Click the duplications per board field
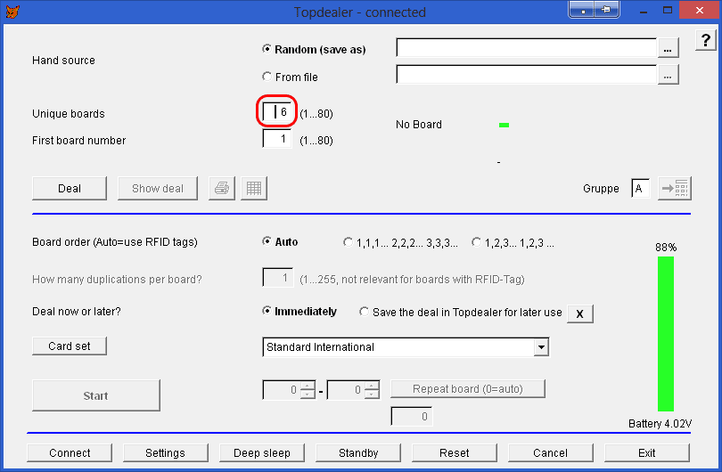722x472 pixels. pyautogui.click(x=277, y=277)
